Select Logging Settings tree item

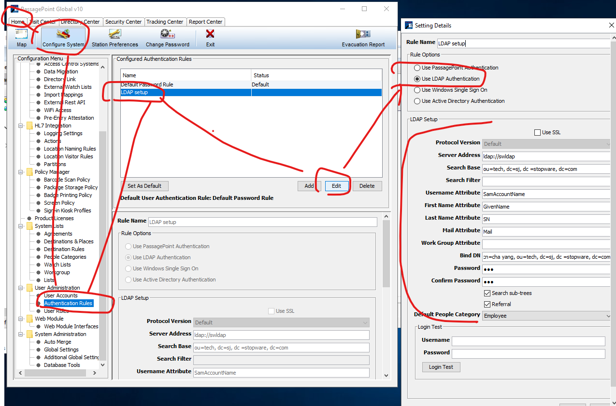(63, 133)
